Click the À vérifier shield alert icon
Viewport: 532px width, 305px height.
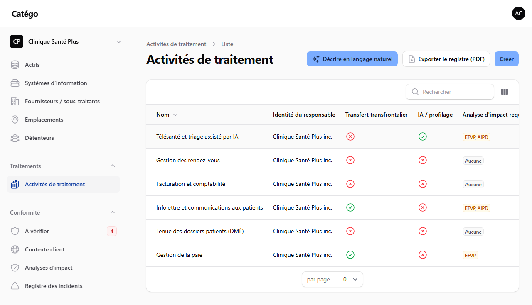(15, 231)
